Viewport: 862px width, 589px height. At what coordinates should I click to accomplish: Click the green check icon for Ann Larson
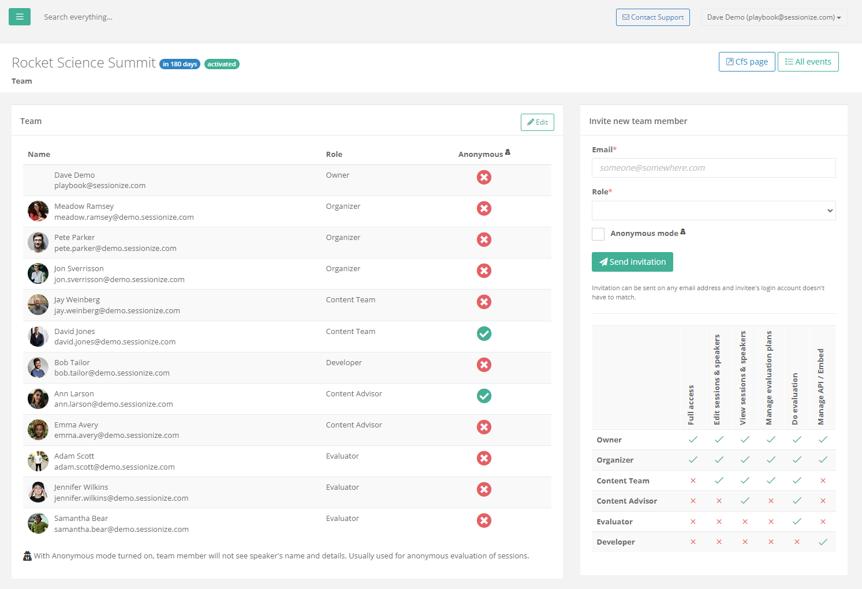coord(484,396)
